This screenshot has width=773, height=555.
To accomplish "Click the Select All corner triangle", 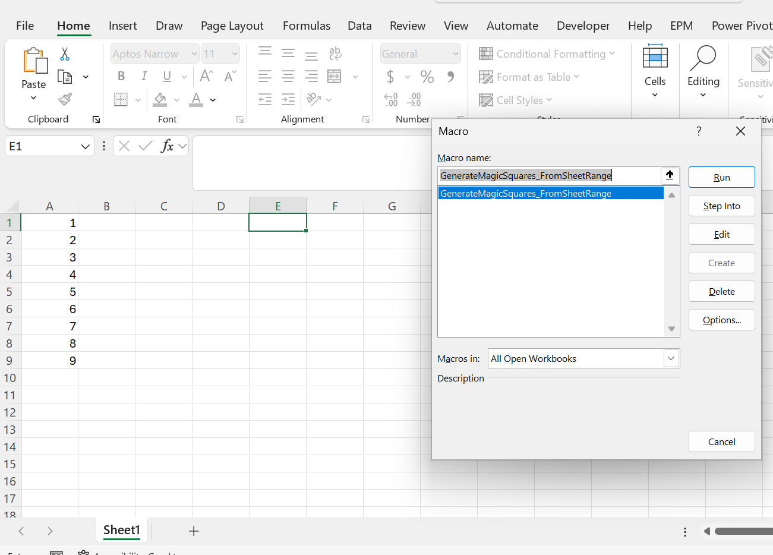I will click(x=12, y=206).
